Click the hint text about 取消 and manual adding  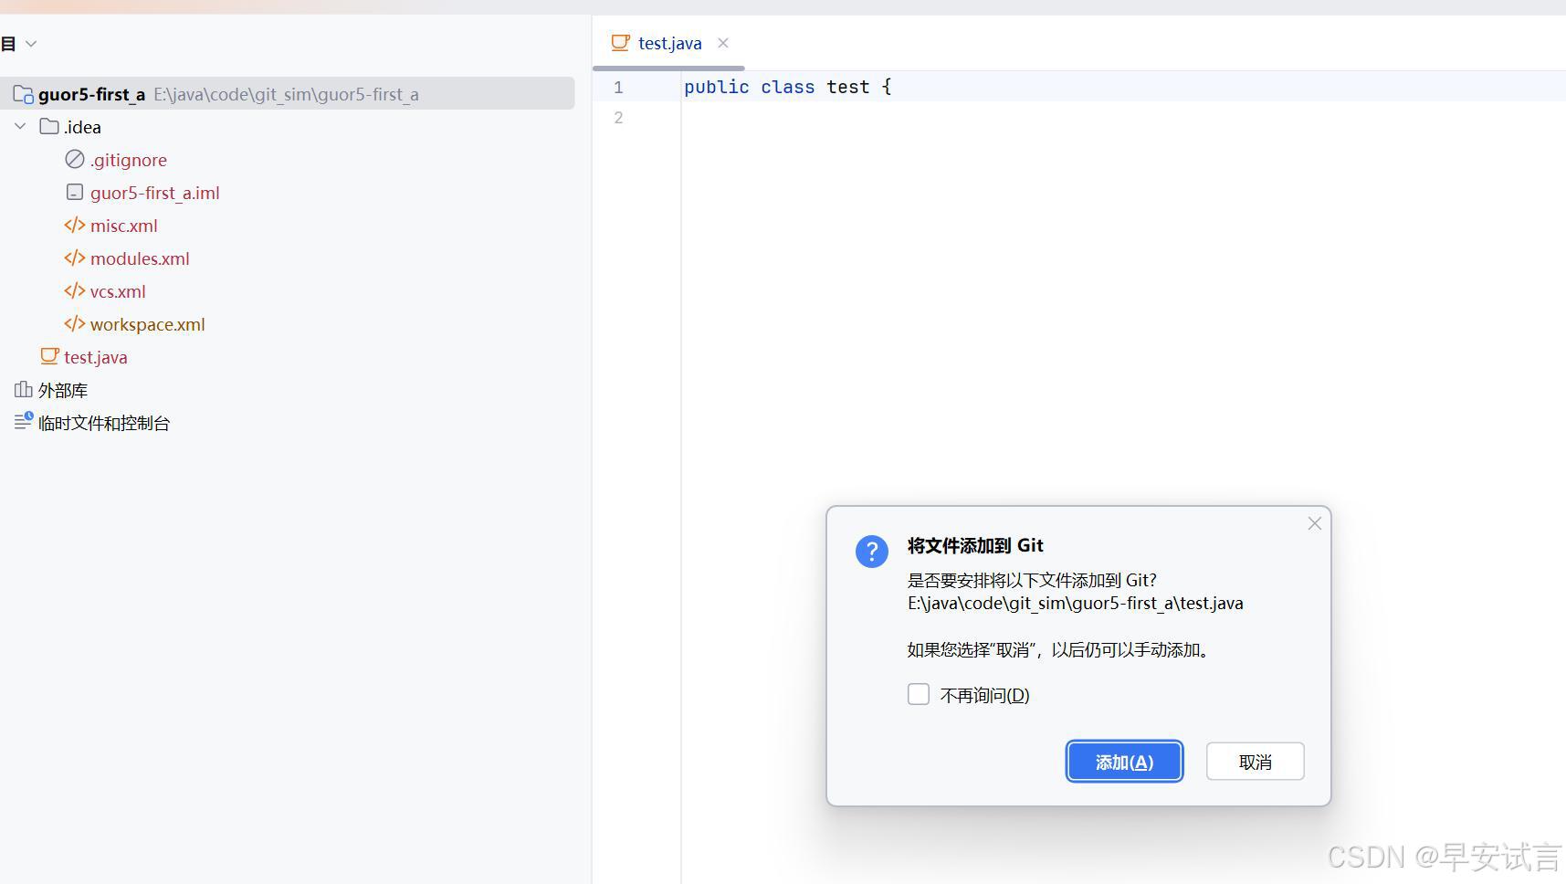tap(1060, 649)
